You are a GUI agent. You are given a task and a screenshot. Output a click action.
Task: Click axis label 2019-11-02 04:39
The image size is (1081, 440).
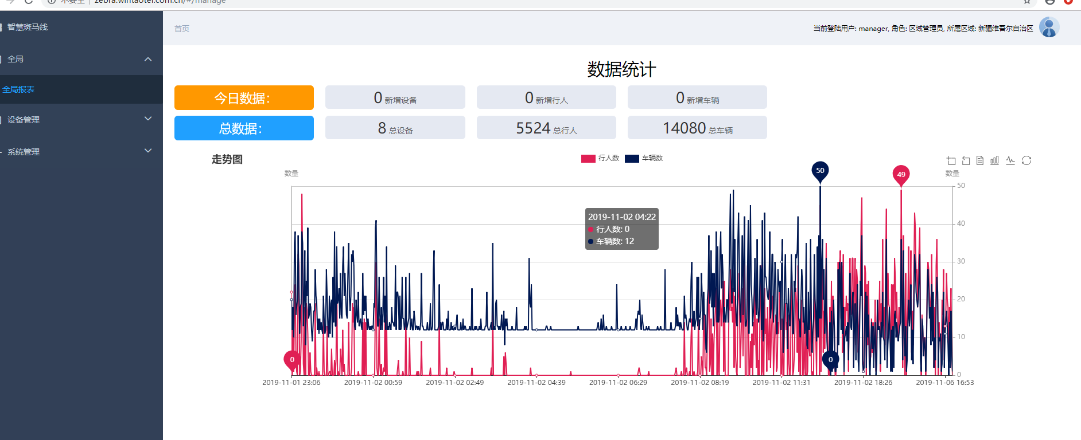point(536,383)
